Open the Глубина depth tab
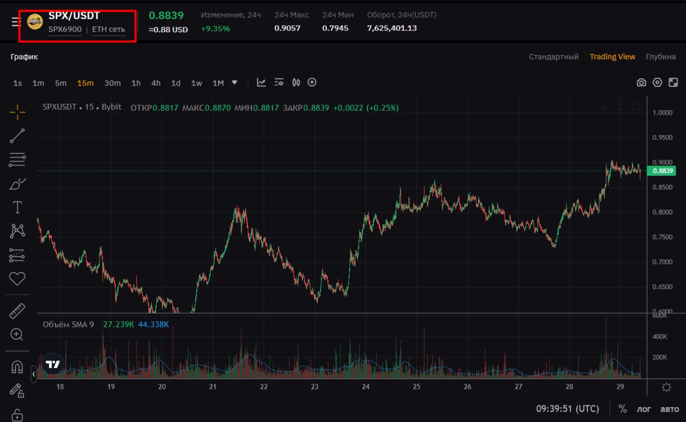This screenshot has height=422, width=686. (661, 57)
